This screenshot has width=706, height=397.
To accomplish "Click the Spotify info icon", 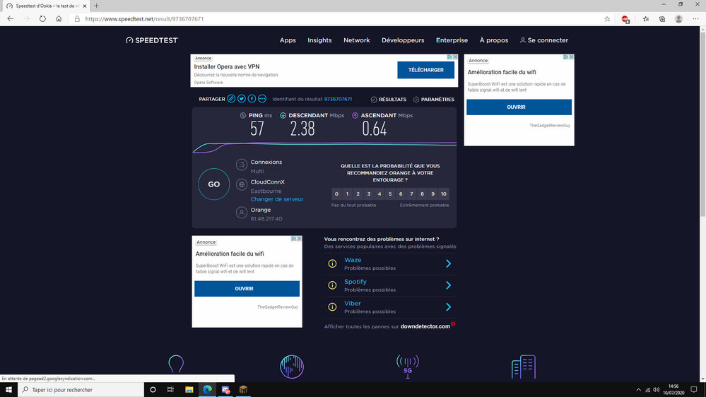I will [332, 285].
